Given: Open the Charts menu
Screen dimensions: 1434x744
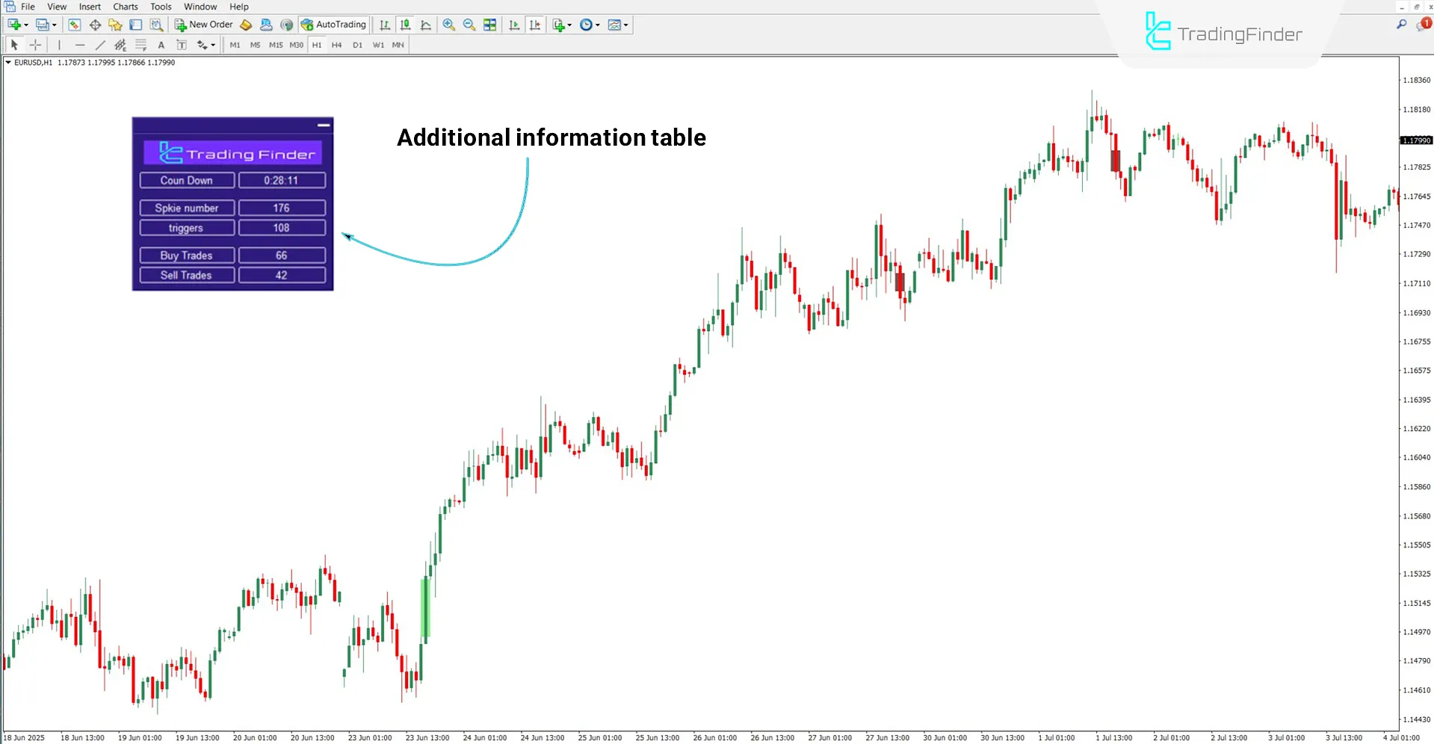Looking at the screenshot, I should click(x=125, y=7).
